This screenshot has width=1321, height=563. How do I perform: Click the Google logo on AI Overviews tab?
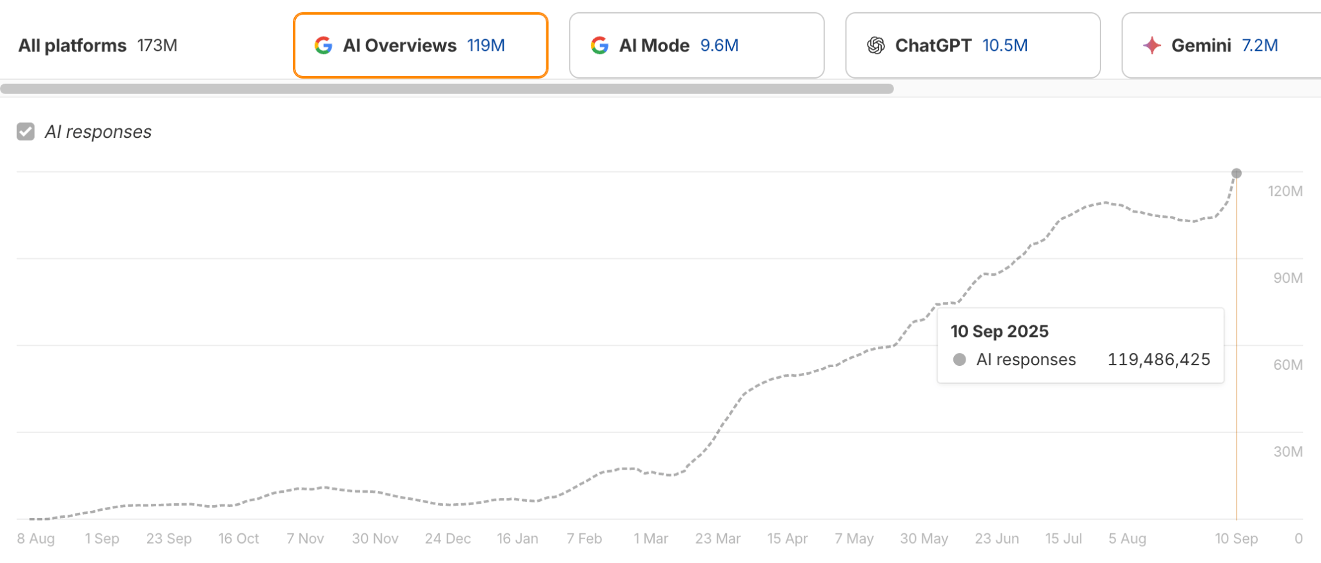(323, 46)
